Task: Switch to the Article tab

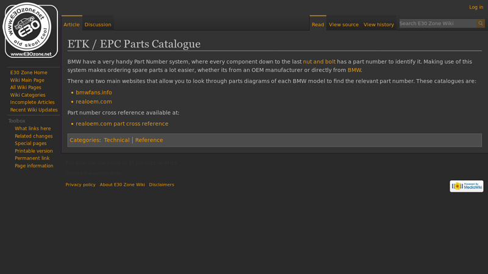Action: coord(71,24)
